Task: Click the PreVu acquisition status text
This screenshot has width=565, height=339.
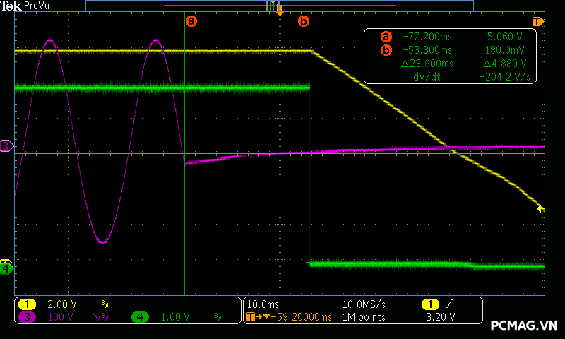Action: point(37,6)
